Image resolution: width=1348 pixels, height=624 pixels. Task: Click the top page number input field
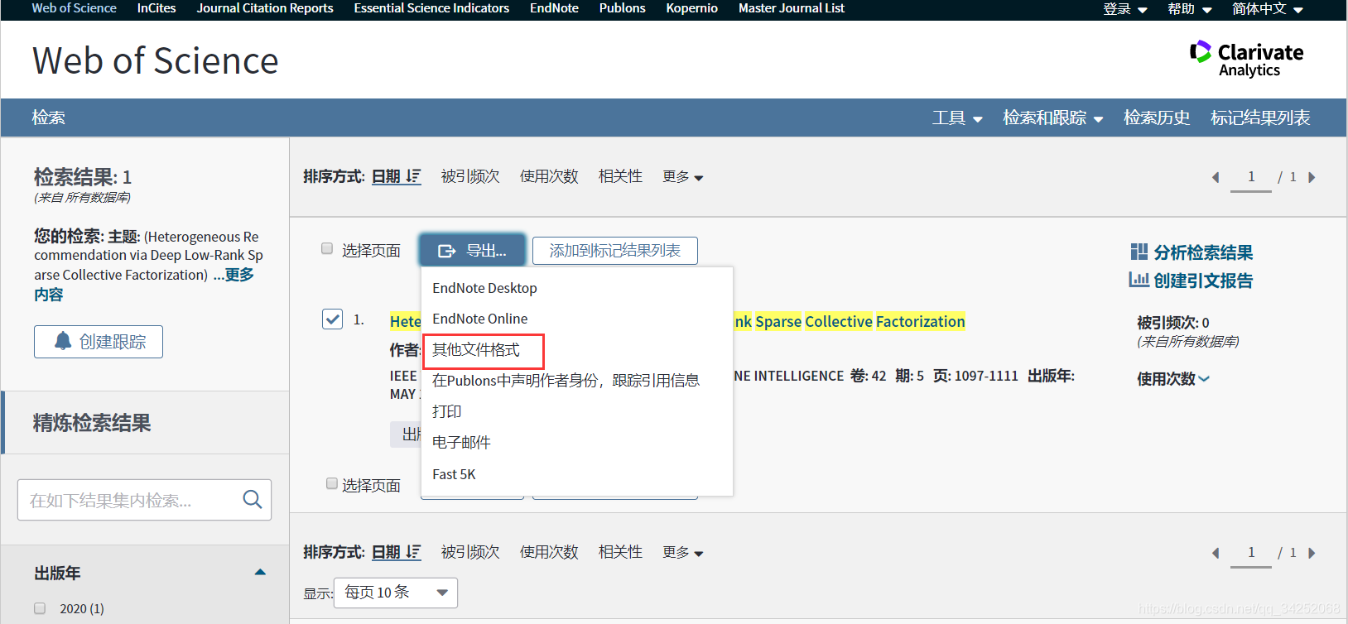coord(1251,177)
